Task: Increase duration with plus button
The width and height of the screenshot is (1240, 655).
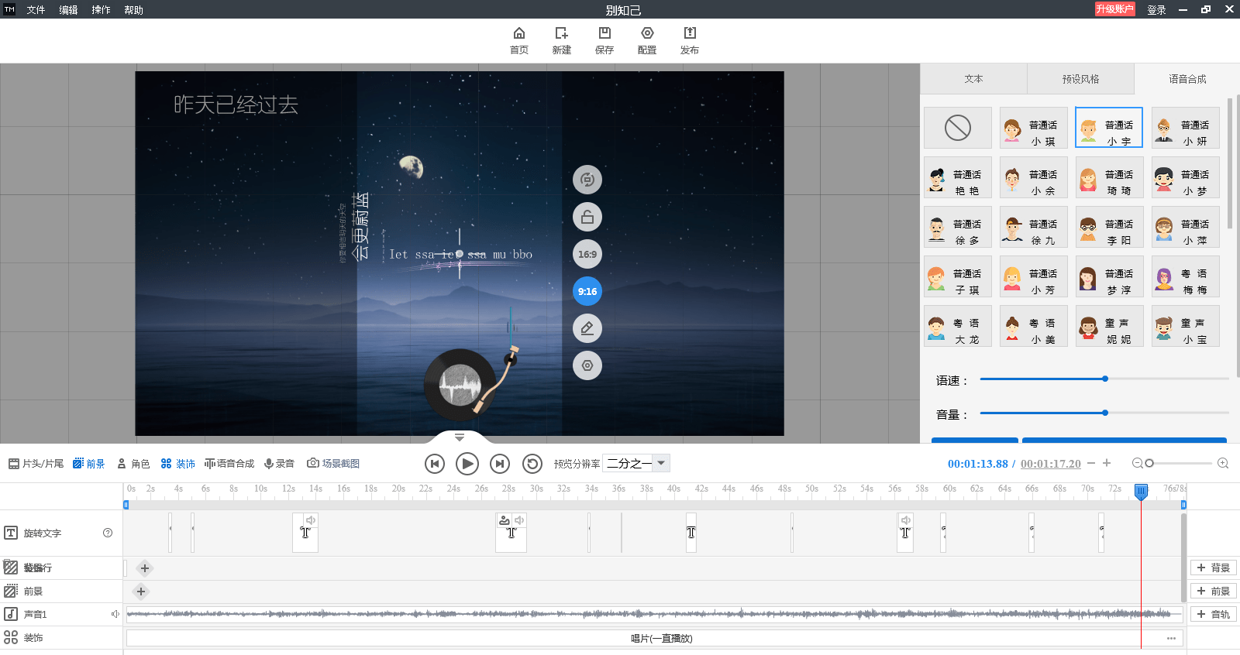Action: point(1107,463)
